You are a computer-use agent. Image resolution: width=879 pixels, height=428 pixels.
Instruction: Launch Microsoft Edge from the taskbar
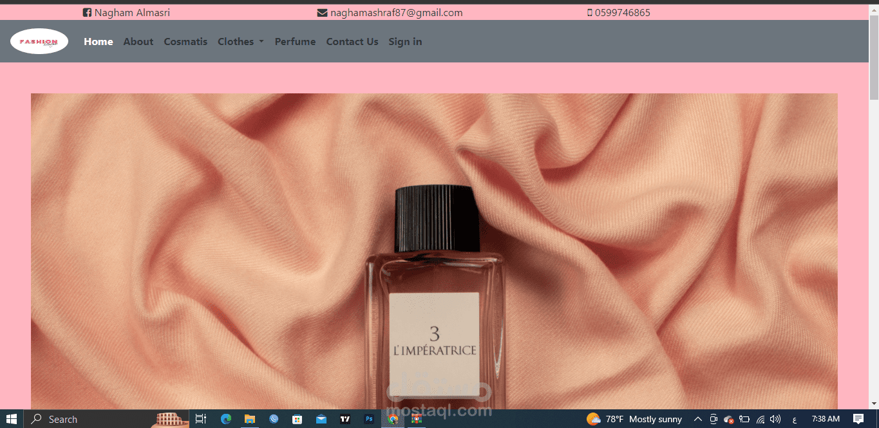point(226,419)
